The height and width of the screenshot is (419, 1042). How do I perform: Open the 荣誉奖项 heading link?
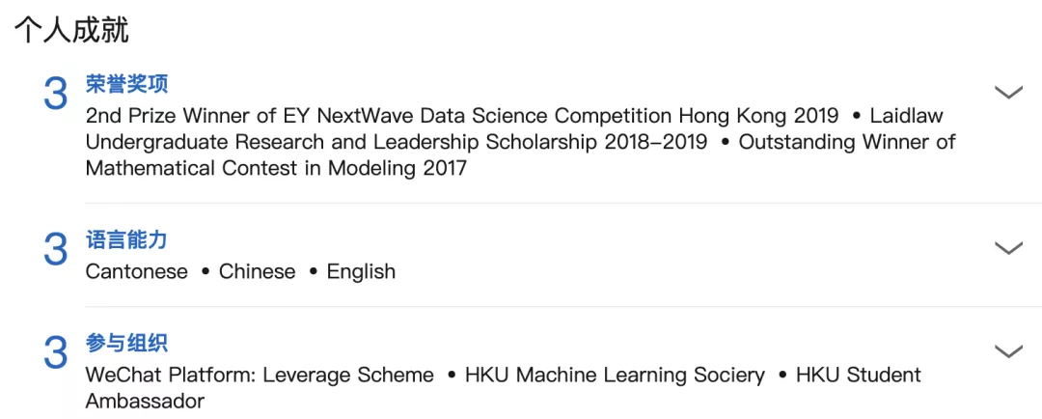pos(126,84)
